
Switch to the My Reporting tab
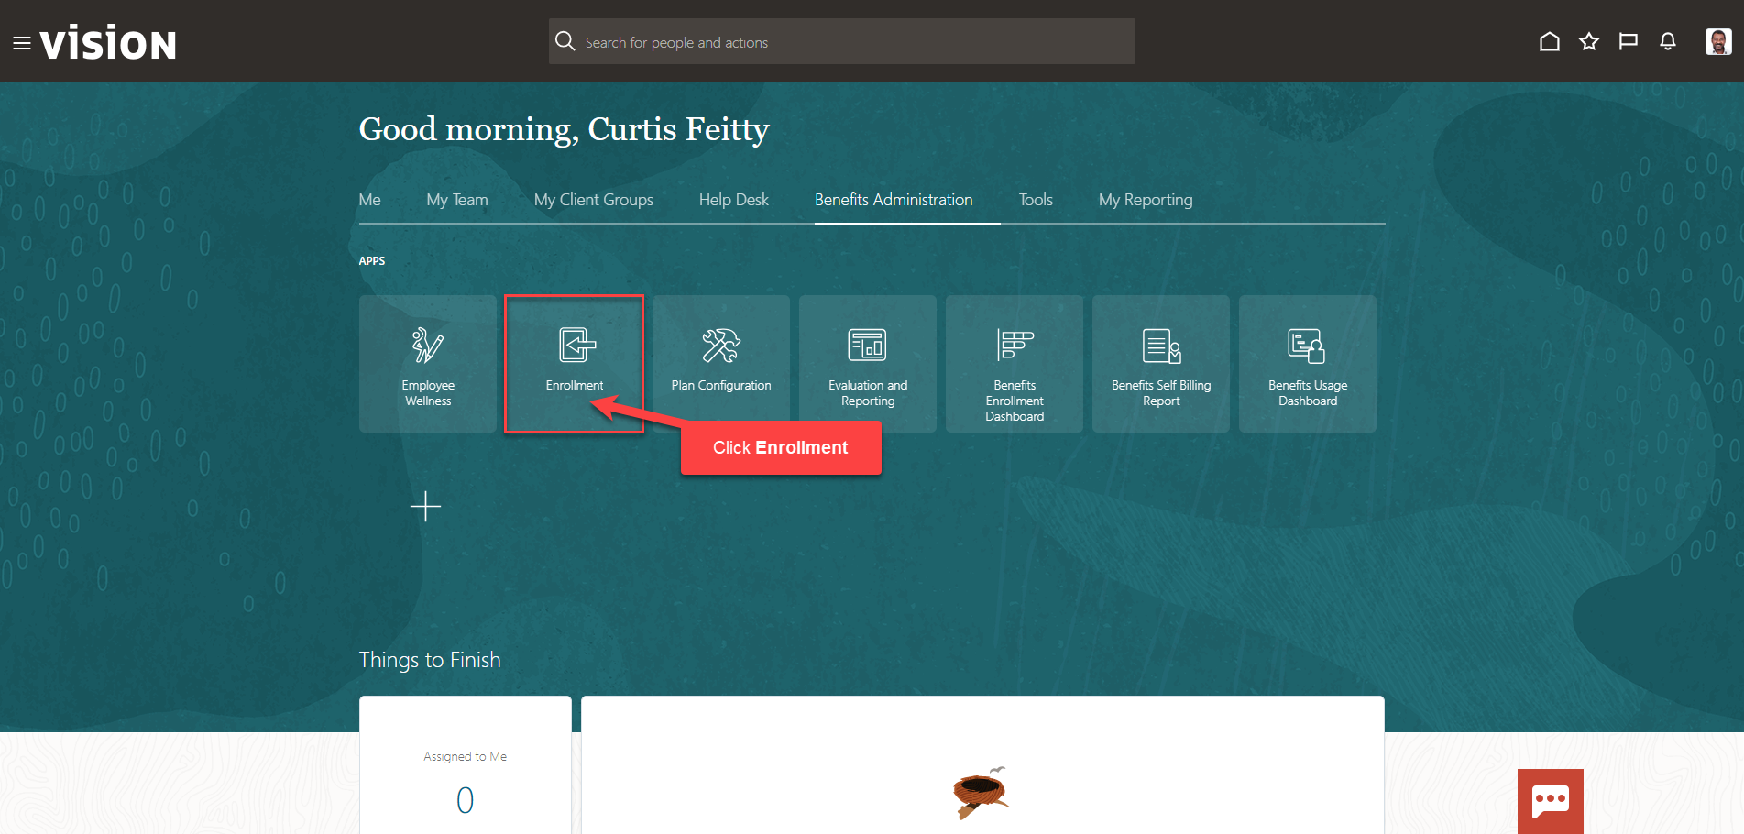pyautogui.click(x=1146, y=200)
